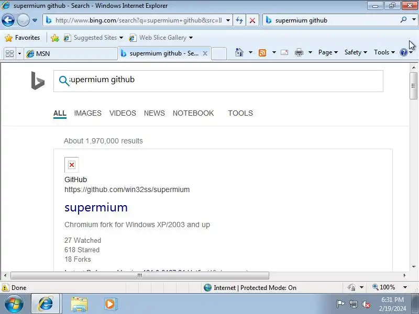Open Web Slice Gallery in favorites bar
This screenshot has height=314, width=419.
coord(161,38)
